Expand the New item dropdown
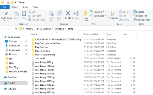Screen dimensions: 153x95 (x=103, y=12)
